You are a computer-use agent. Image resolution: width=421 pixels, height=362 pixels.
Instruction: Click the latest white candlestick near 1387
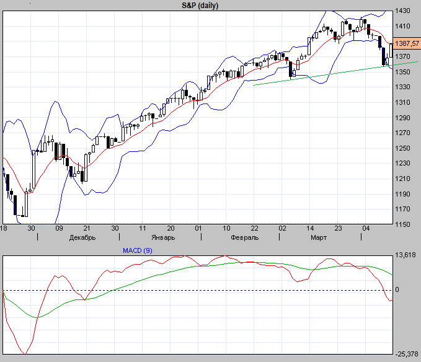[391, 50]
